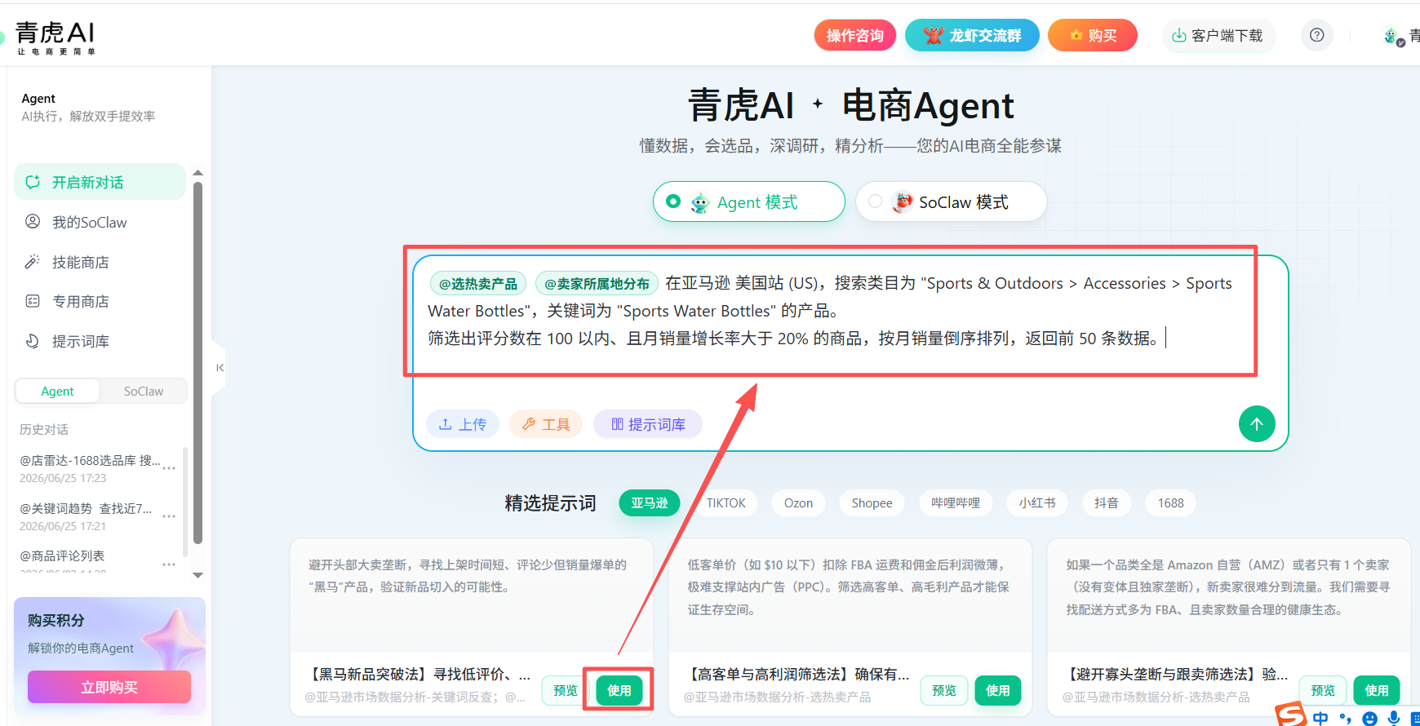1420x726 pixels.
Task: Start a new chat via 开启新对话
Action: [100, 182]
